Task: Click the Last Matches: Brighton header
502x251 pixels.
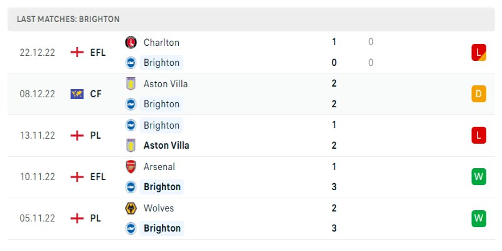Action: 68,19
